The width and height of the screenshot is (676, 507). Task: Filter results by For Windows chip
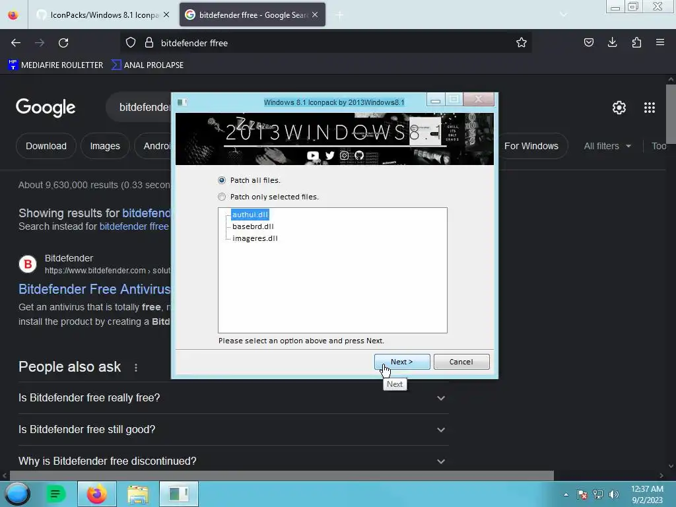(531, 146)
